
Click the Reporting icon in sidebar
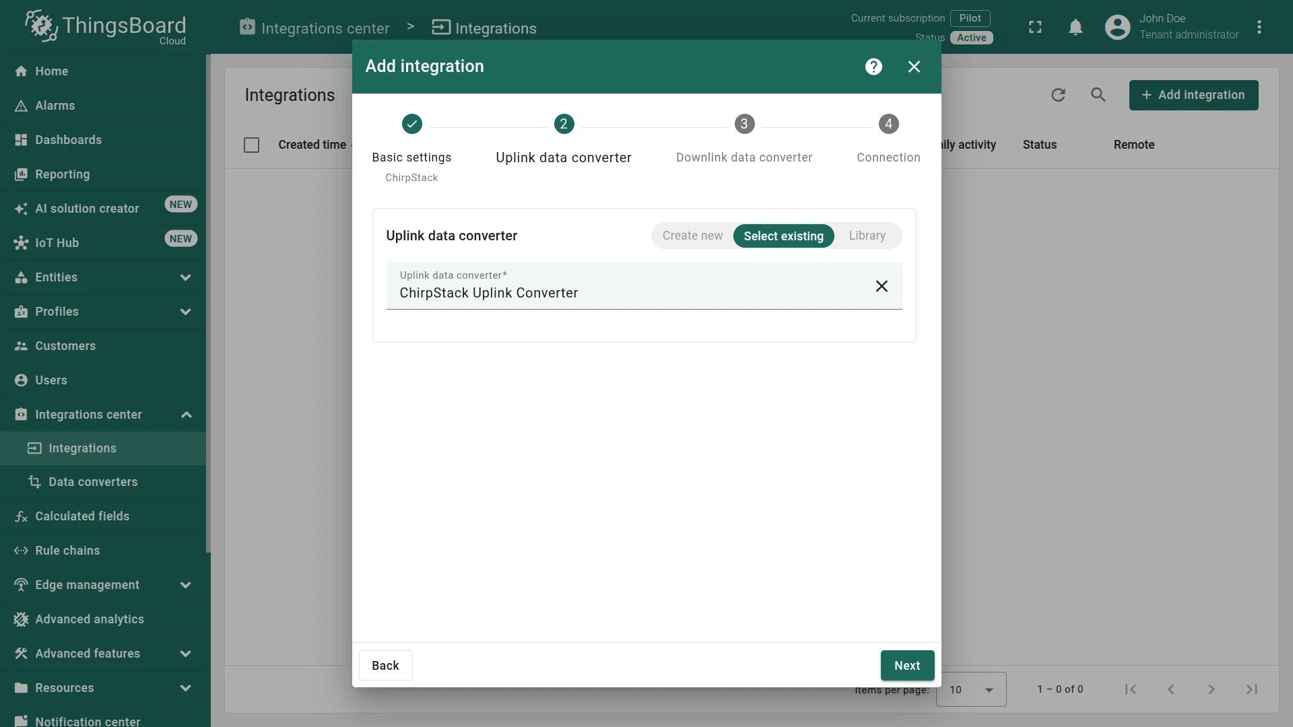point(21,174)
